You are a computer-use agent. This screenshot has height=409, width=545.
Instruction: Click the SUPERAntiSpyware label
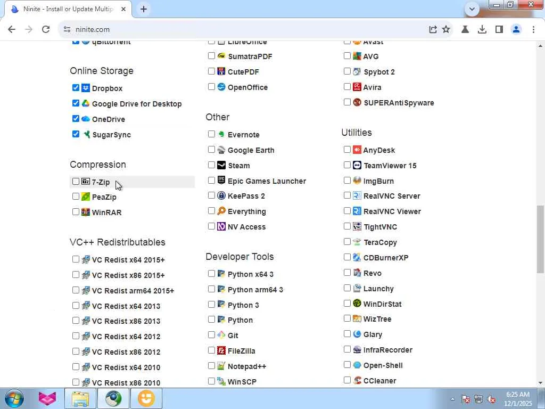point(399,103)
